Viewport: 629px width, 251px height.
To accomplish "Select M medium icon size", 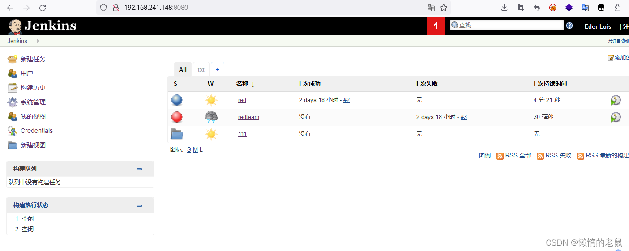I will [x=195, y=149].
